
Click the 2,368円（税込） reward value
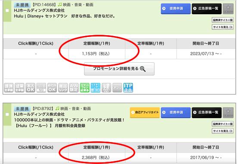(96, 158)
